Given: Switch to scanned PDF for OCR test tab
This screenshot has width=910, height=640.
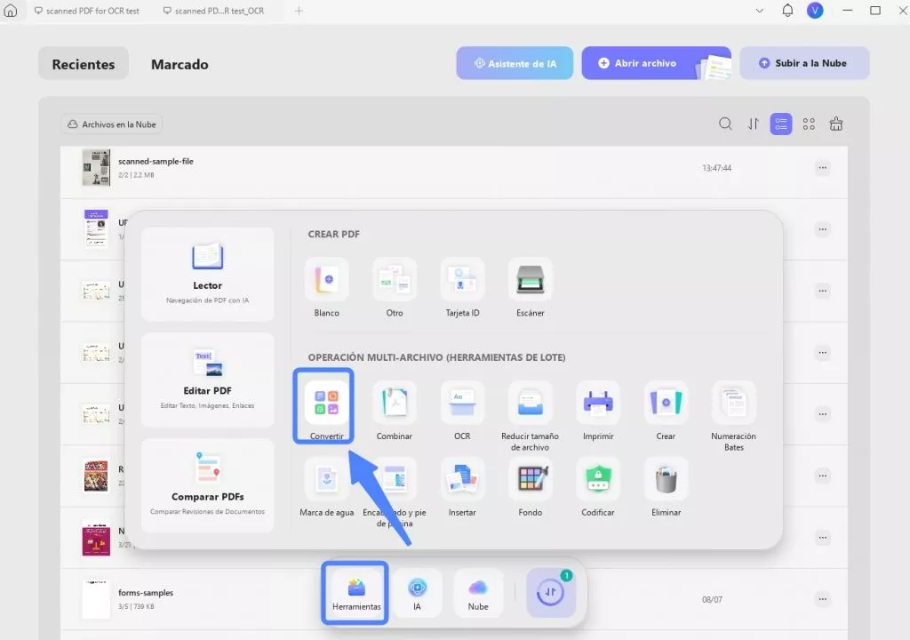Looking at the screenshot, I should (87, 11).
